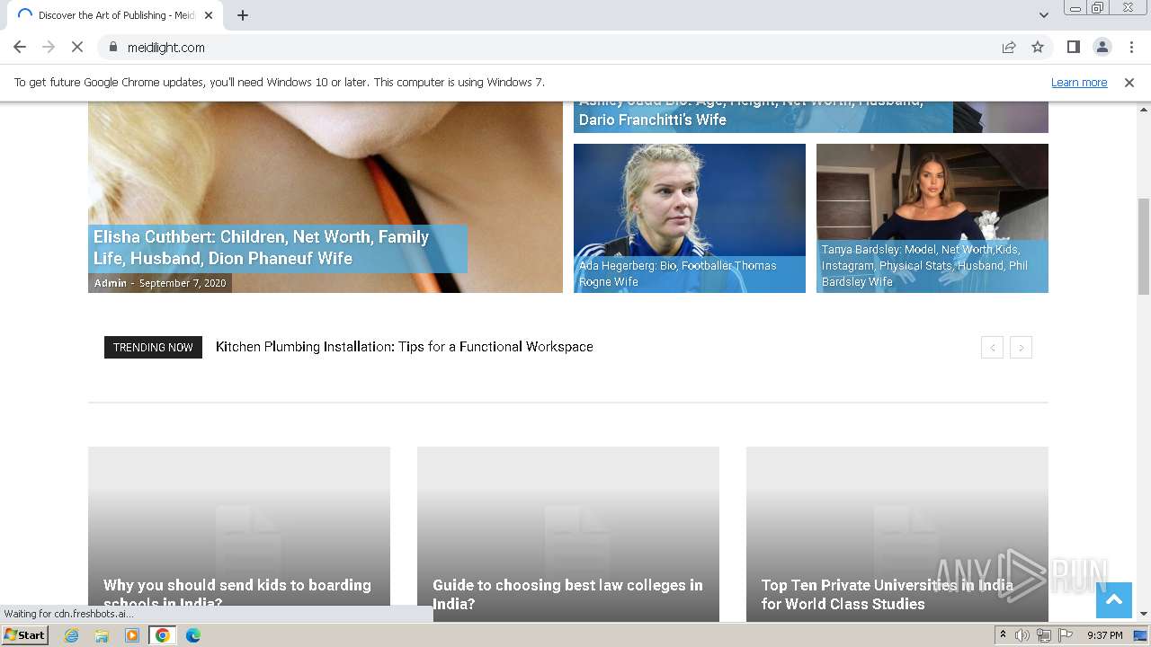The height and width of the screenshot is (647, 1151).
Task: Open Chrome profile menu
Action: (x=1102, y=47)
